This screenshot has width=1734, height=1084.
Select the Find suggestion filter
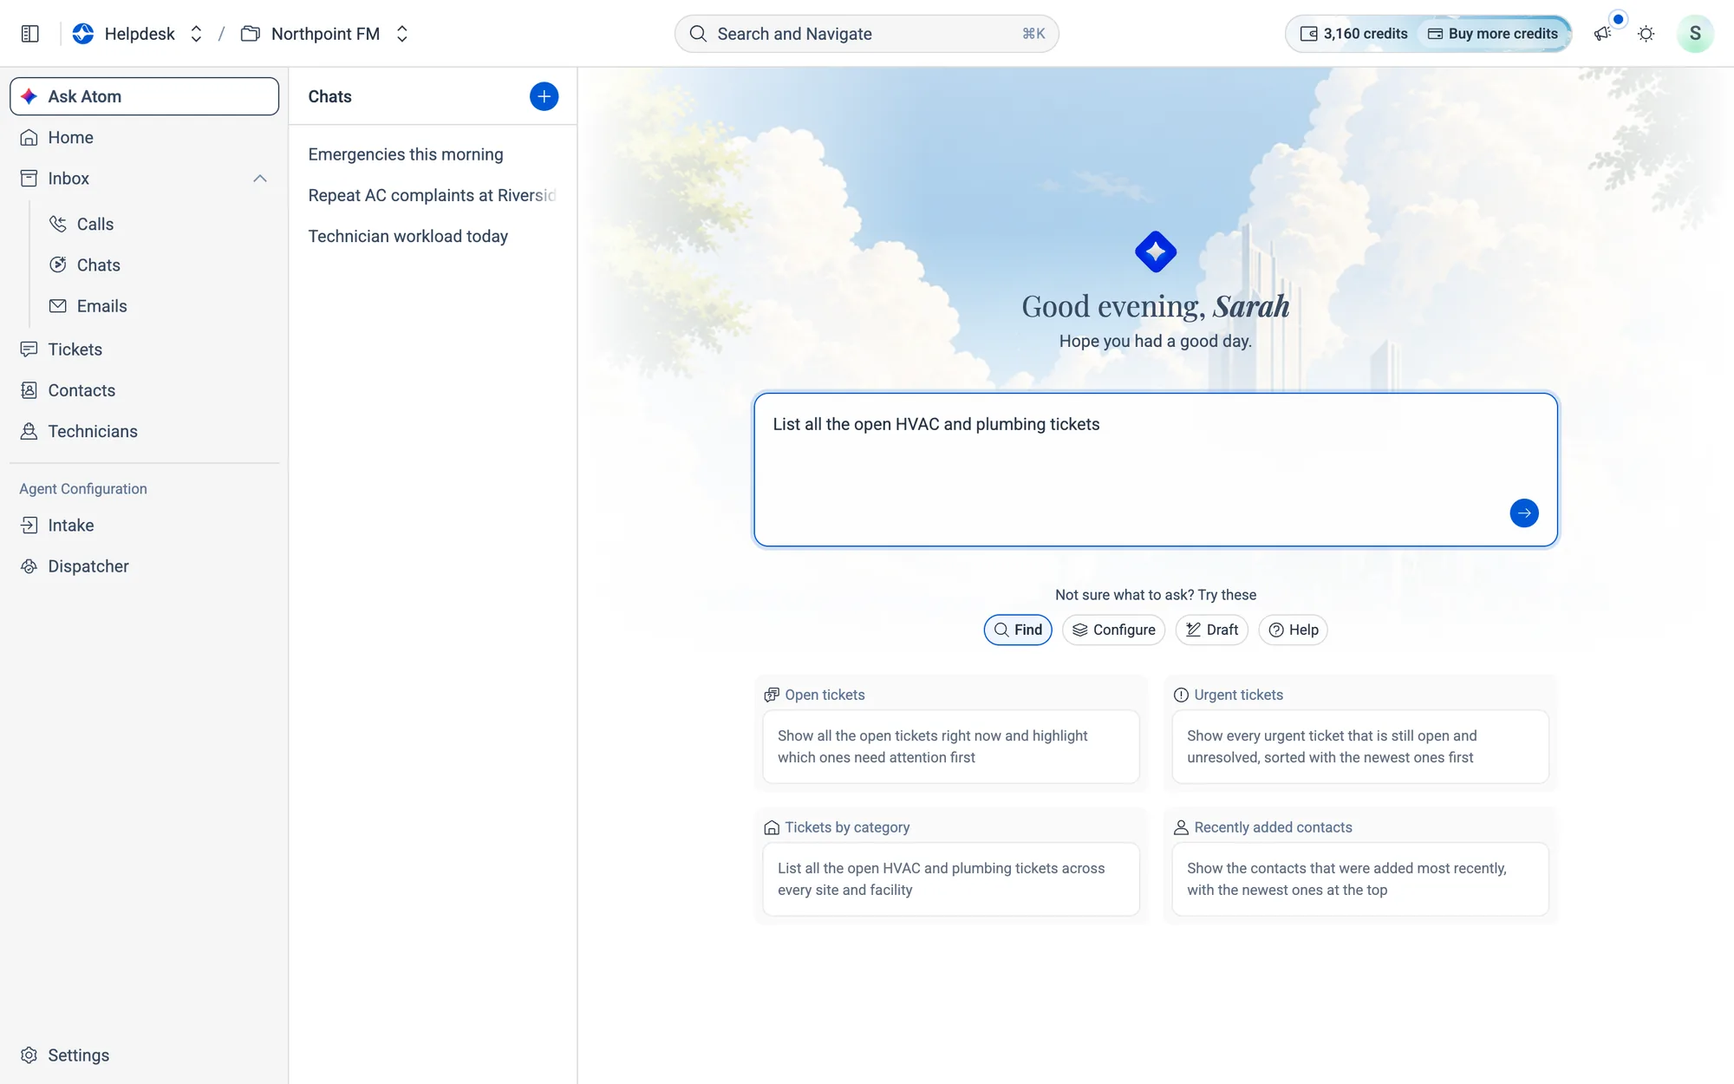click(1018, 630)
